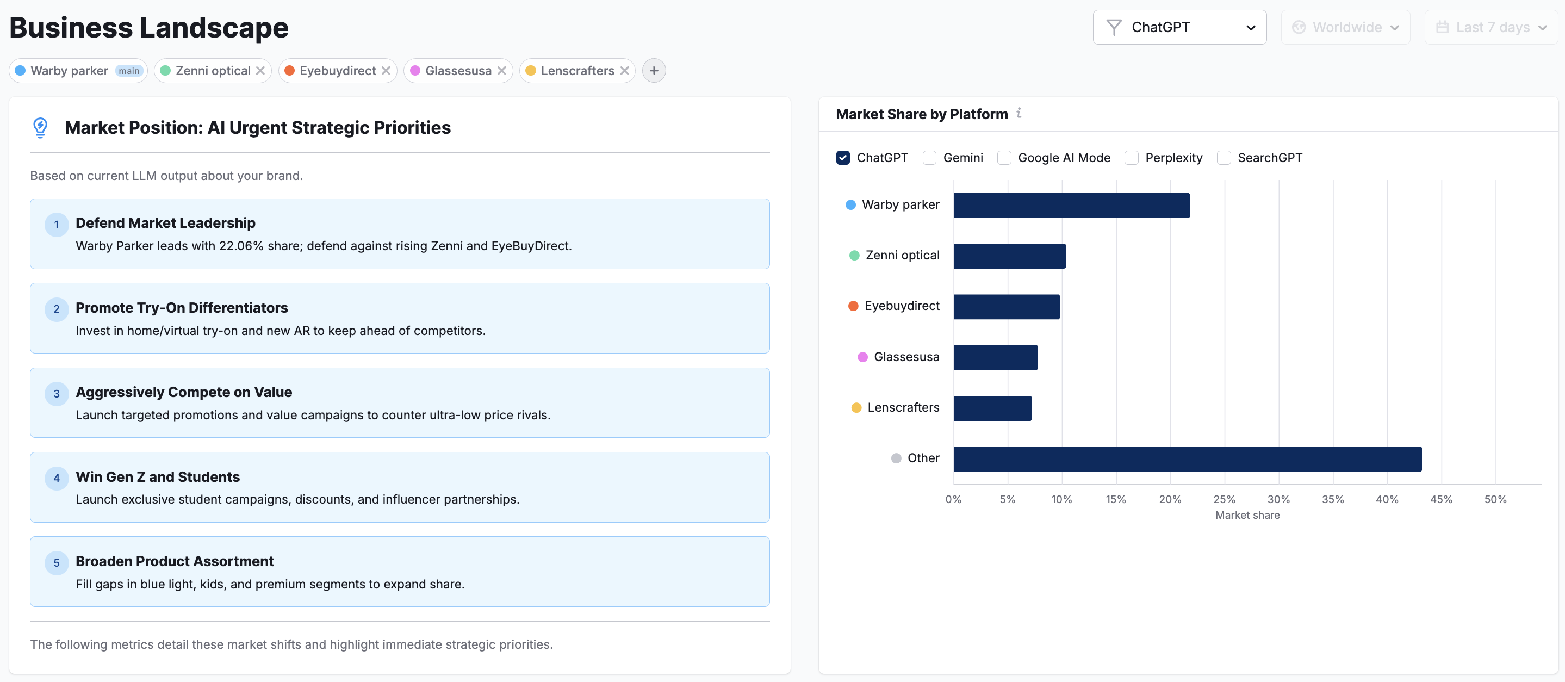
Task: Open the ChatGPT platform dropdown
Action: (x=1179, y=27)
